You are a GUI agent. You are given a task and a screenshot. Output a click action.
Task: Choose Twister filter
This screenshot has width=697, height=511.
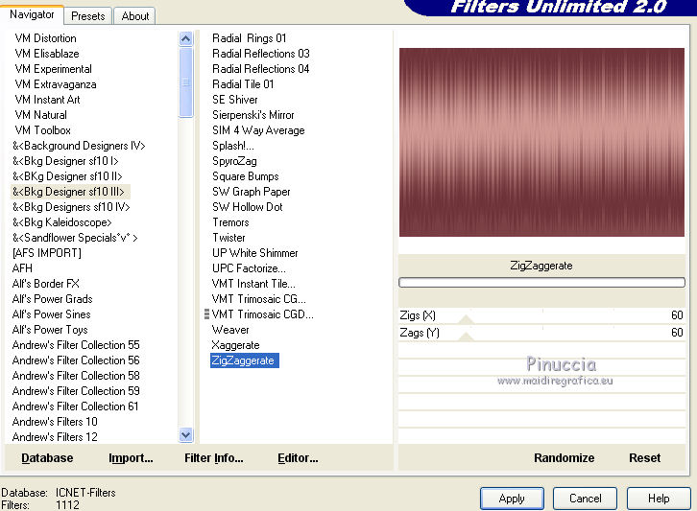pos(228,238)
